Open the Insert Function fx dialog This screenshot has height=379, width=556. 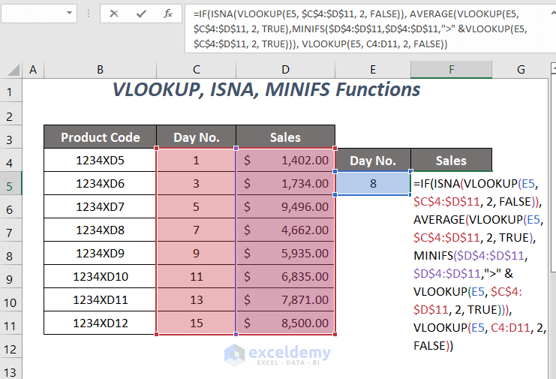click(169, 14)
